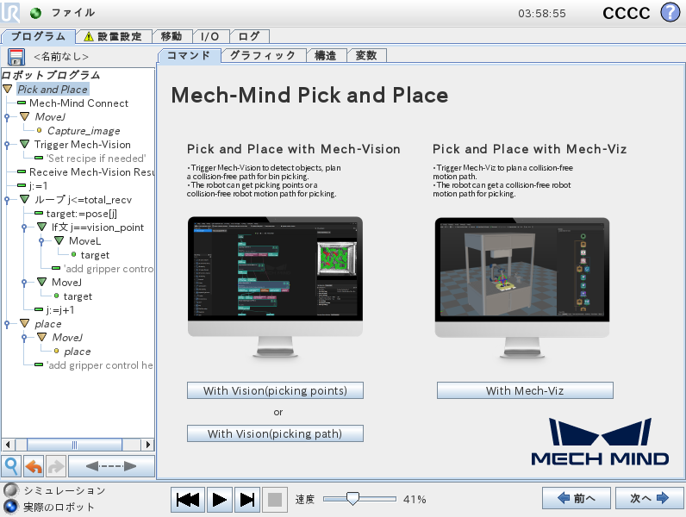
Task: Click the tree scrollbar right arrow
Action: 148,445
